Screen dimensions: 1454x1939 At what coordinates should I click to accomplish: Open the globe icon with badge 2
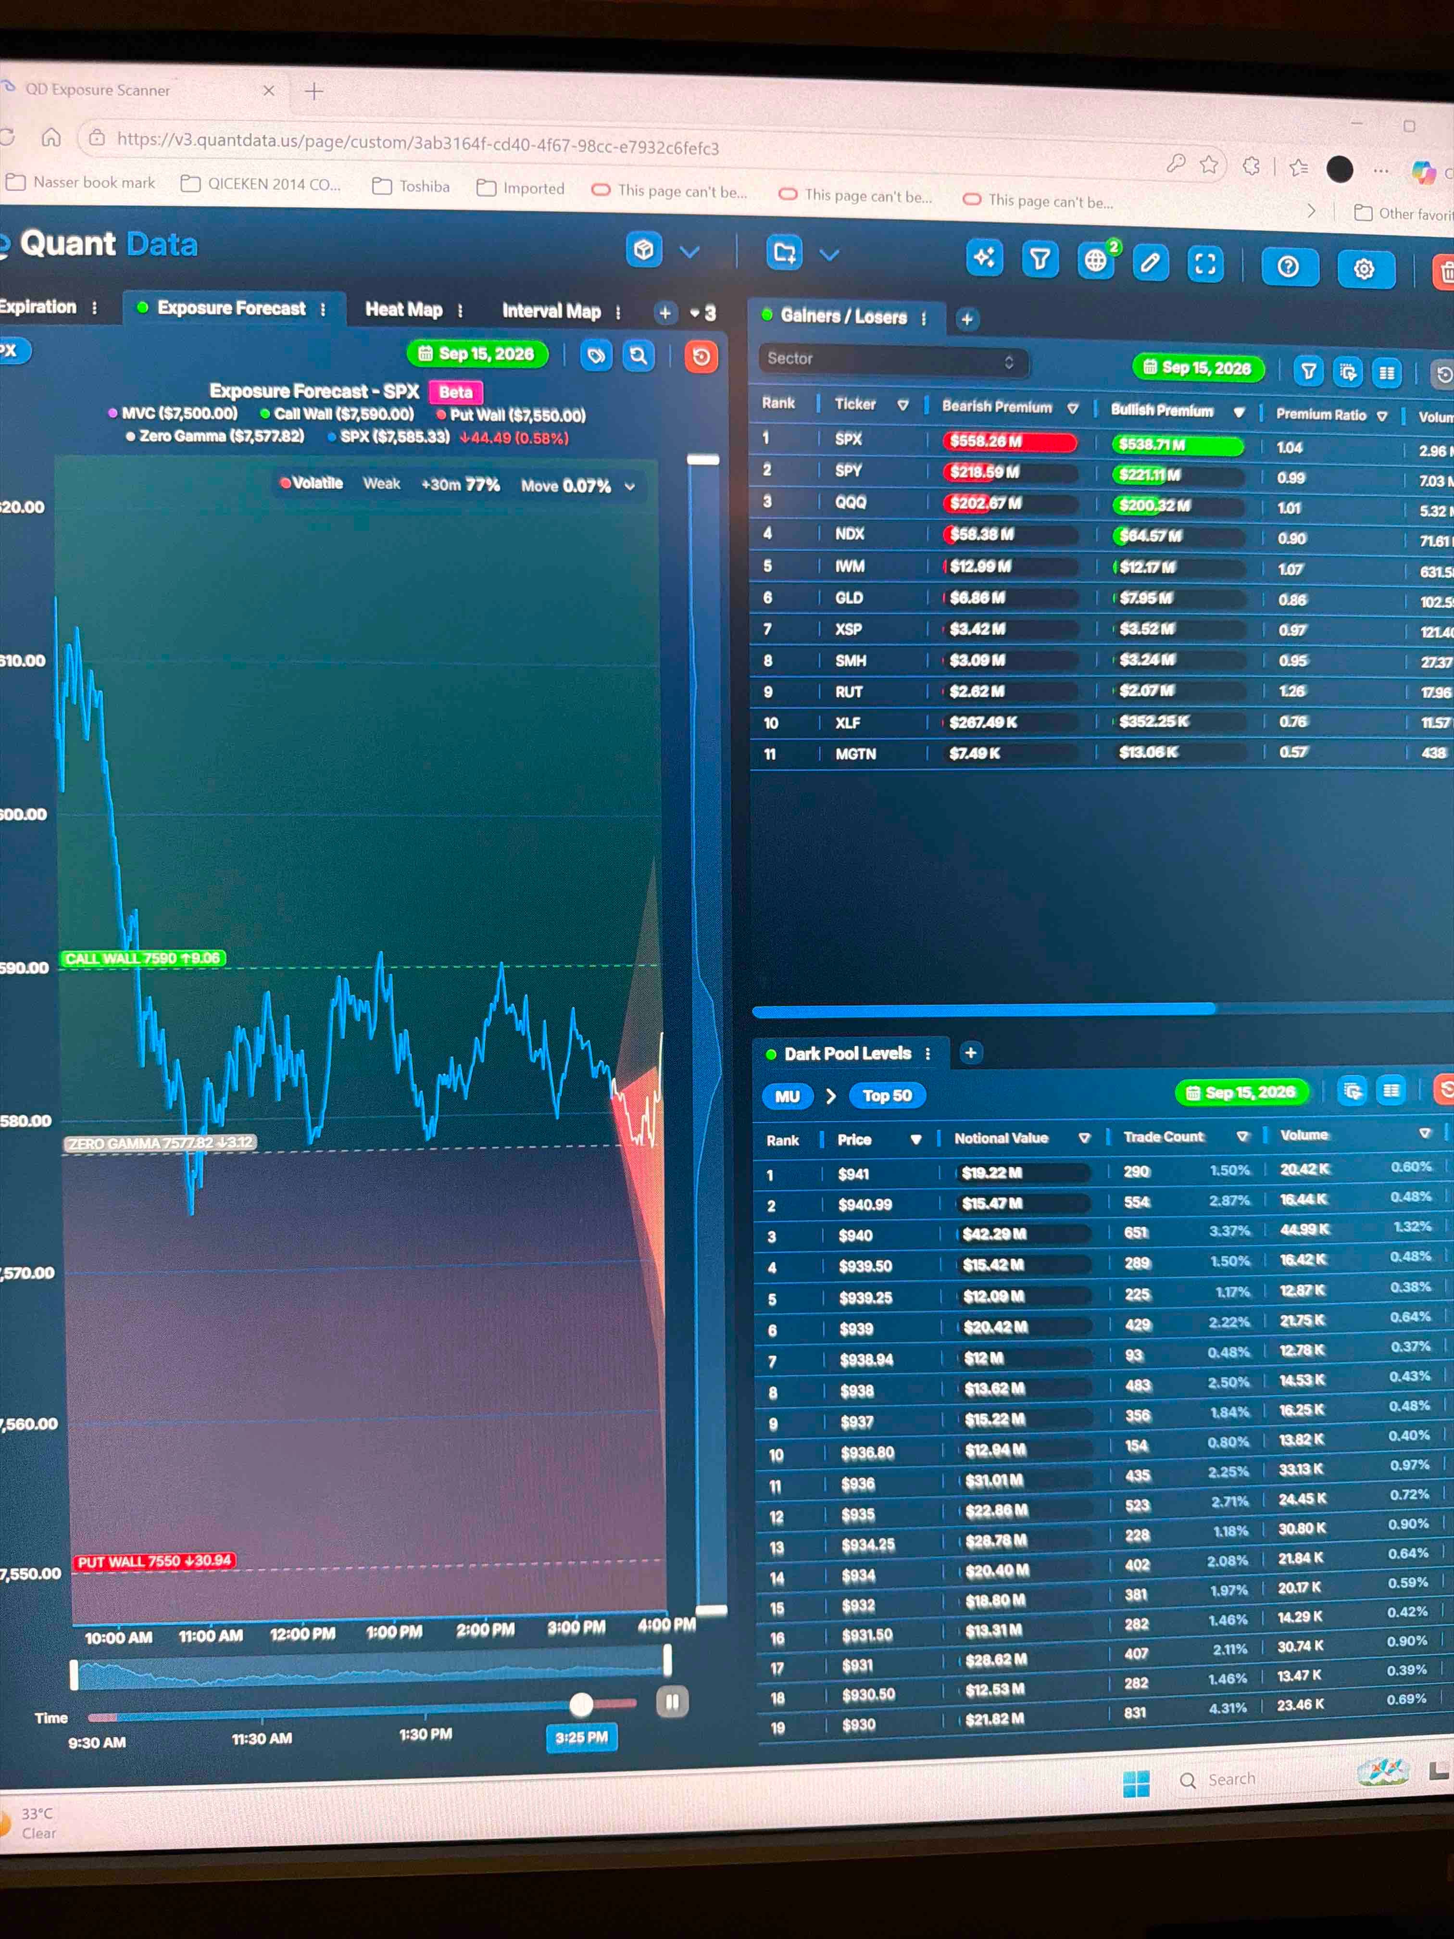(1095, 261)
